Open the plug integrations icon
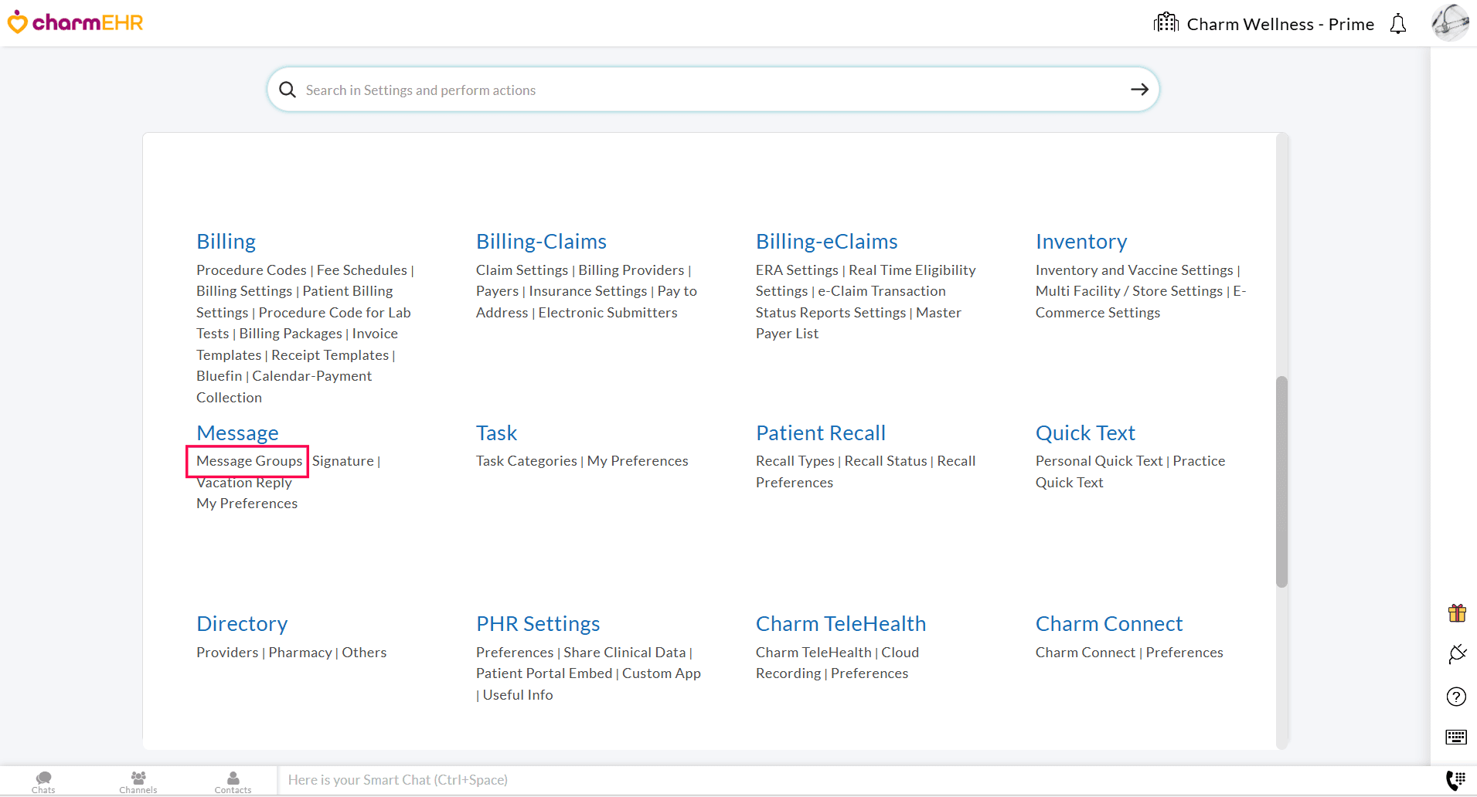Image resolution: width=1477 pixels, height=797 pixels. 1457,654
